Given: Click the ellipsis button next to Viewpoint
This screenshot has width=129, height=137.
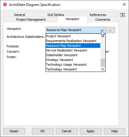Looking at the screenshot, I should pyautogui.click(x=110, y=30).
